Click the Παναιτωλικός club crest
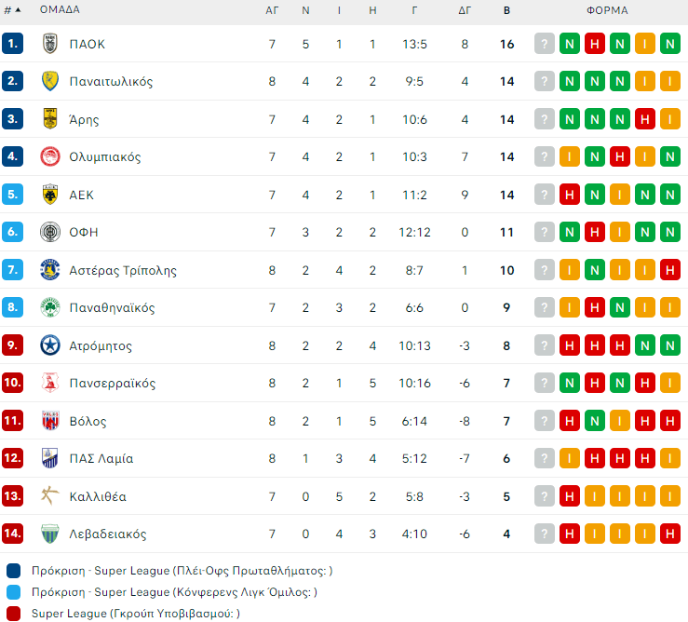Image resolution: width=688 pixels, height=622 pixels. point(50,81)
